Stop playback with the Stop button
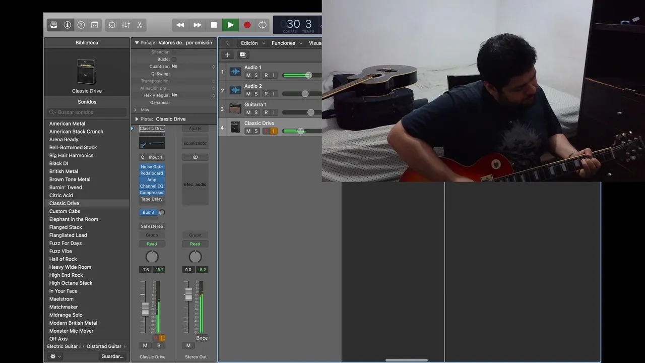This screenshot has width=645, height=363. [x=214, y=25]
